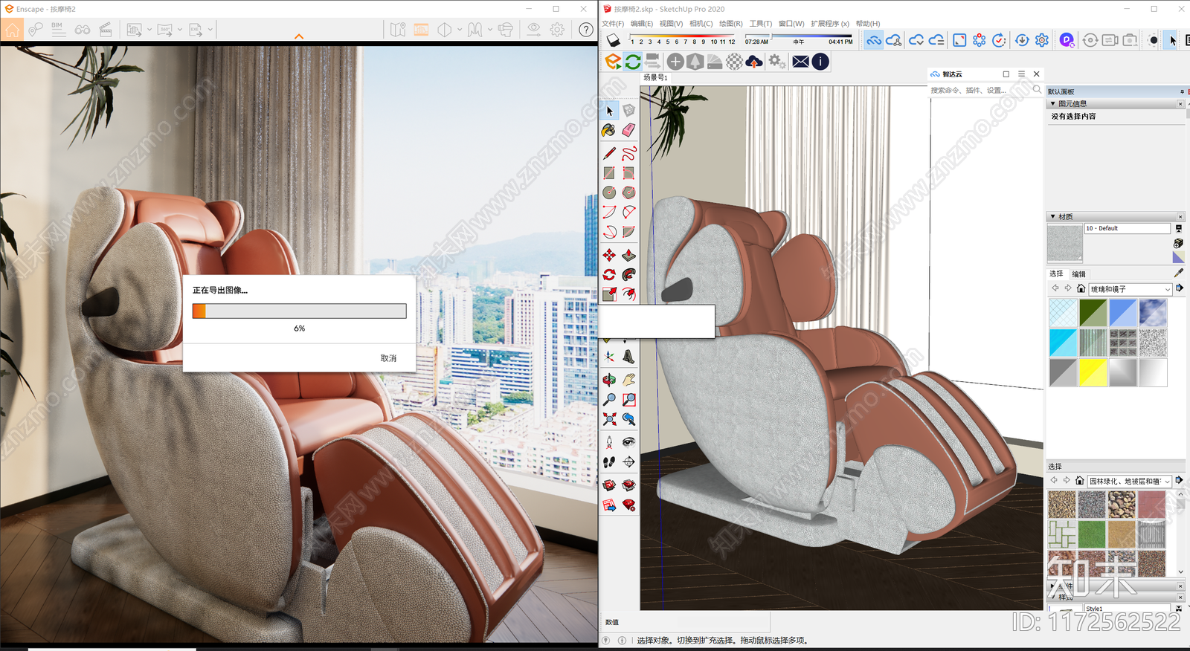Expand the Enscape panorama export dropdown arrow
Image resolution: width=1190 pixels, height=651 pixels.
(180, 30)
